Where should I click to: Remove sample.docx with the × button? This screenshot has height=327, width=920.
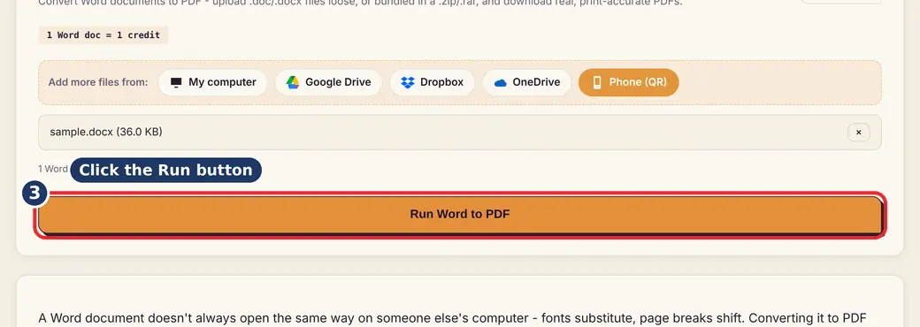point(858,133)
